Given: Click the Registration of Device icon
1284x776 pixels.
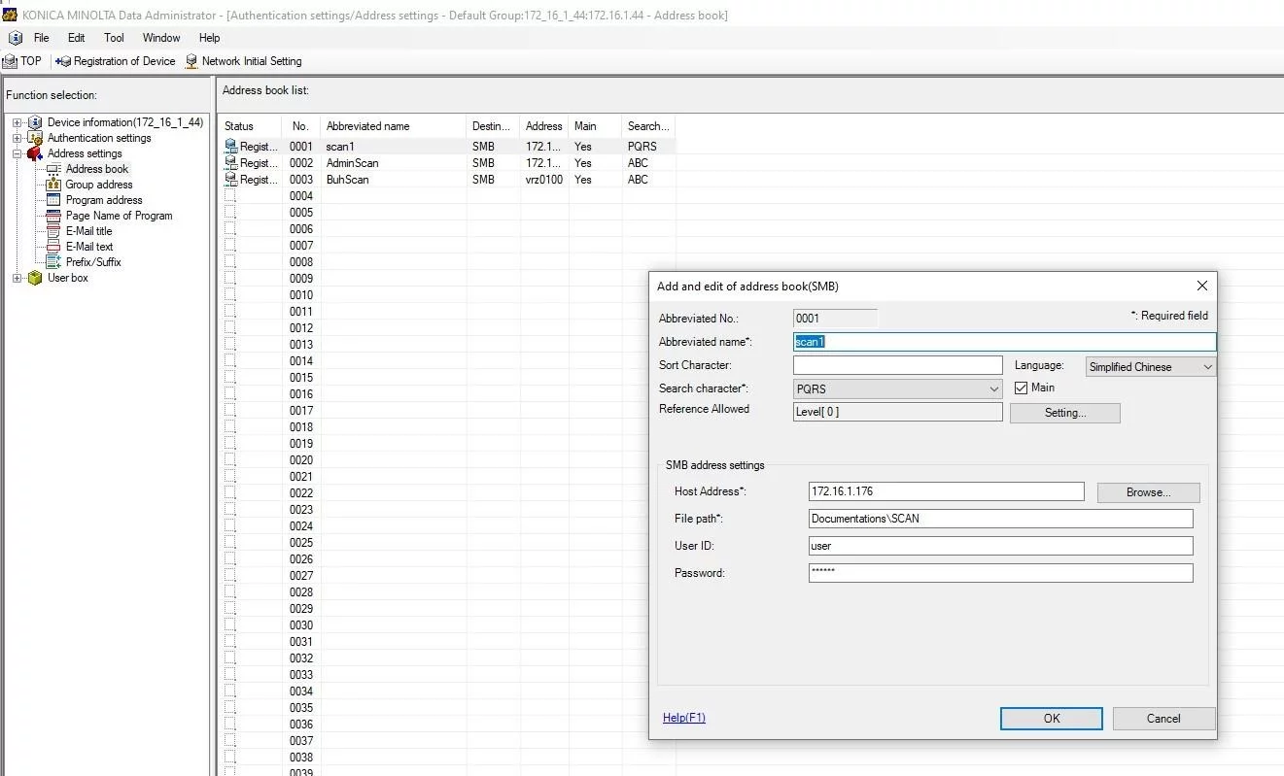Looking at the screenshot, I should pos(63,61).
